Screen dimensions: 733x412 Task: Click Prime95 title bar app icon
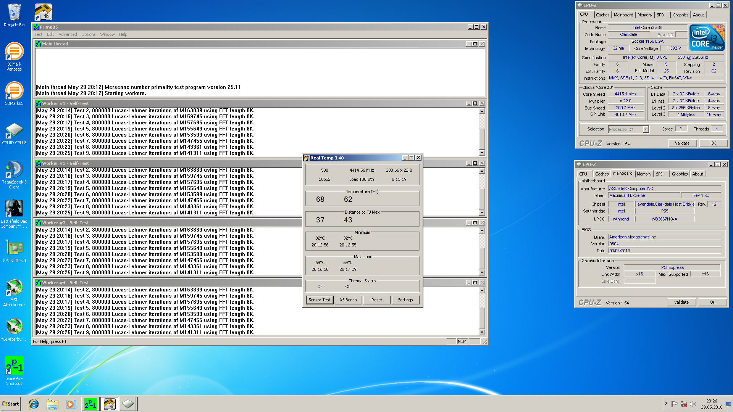(36, 27)
